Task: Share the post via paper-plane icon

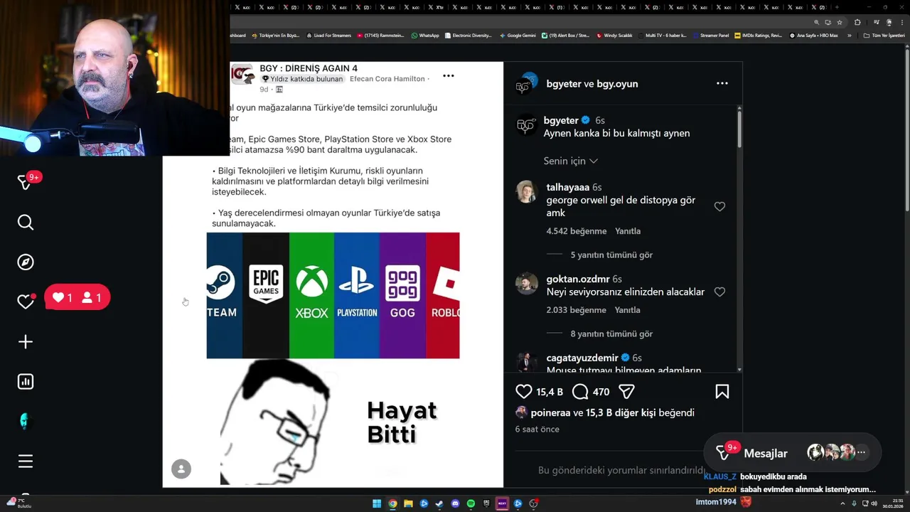Action: pyautogui.click(x=626, y=391)
